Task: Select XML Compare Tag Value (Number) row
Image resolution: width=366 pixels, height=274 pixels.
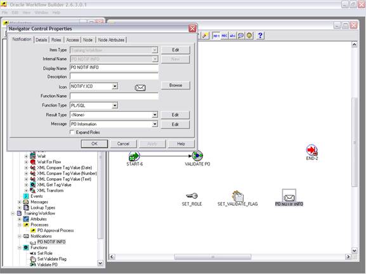Action: [67, 173]
